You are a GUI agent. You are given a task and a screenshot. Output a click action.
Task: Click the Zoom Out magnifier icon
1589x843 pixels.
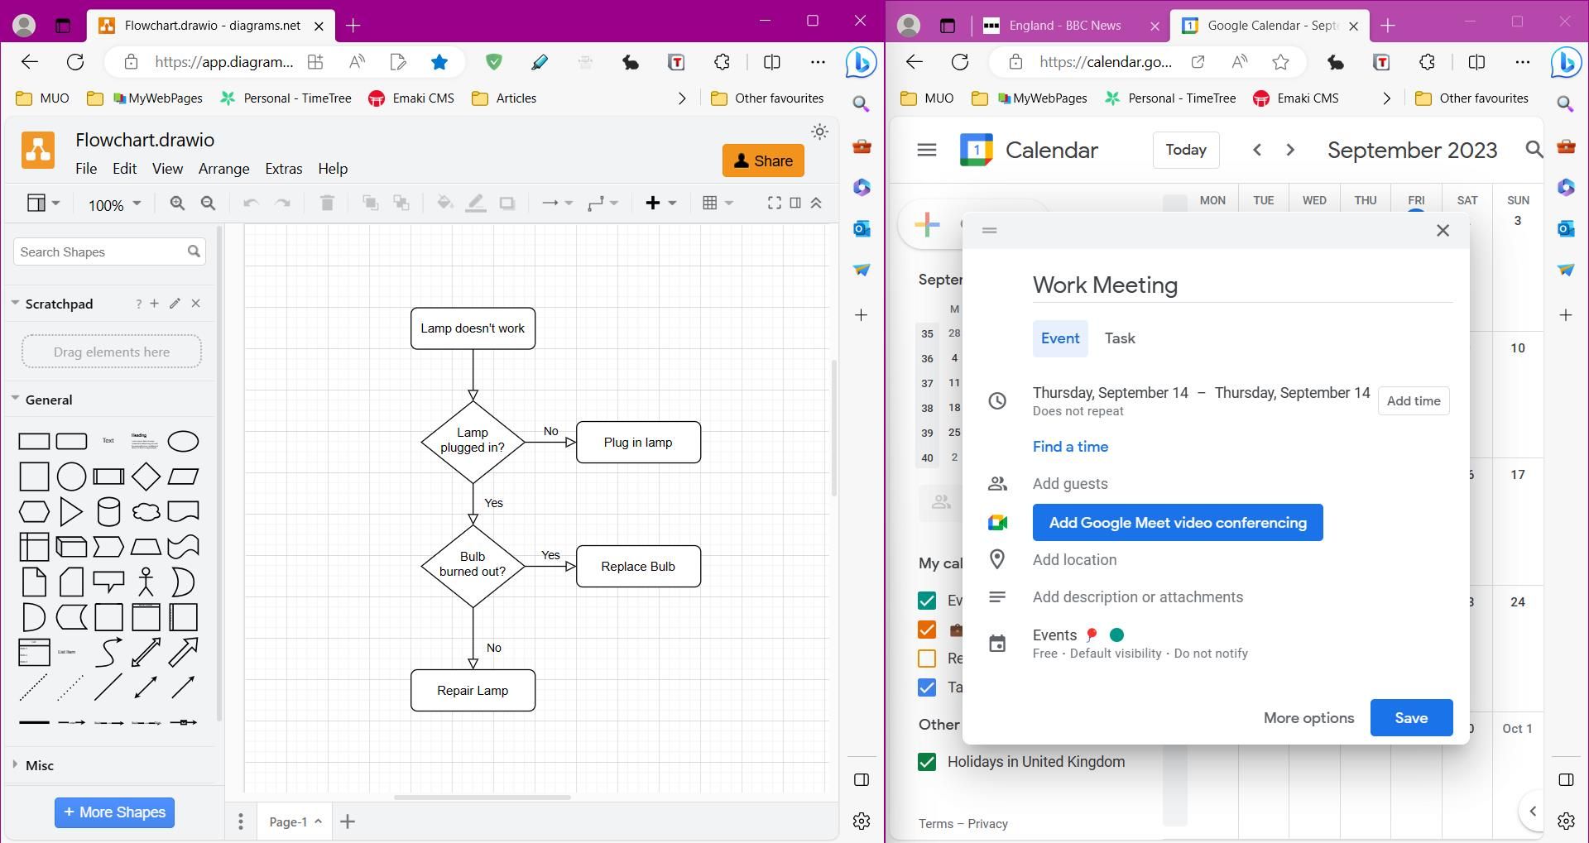click(209, 204)
